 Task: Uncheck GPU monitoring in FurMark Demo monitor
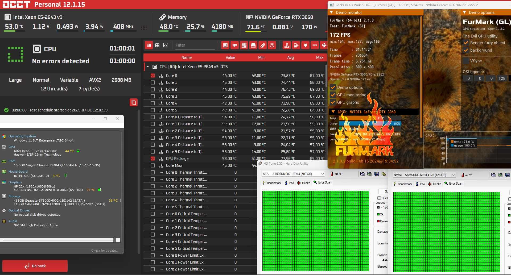click(x=333, y=95)
